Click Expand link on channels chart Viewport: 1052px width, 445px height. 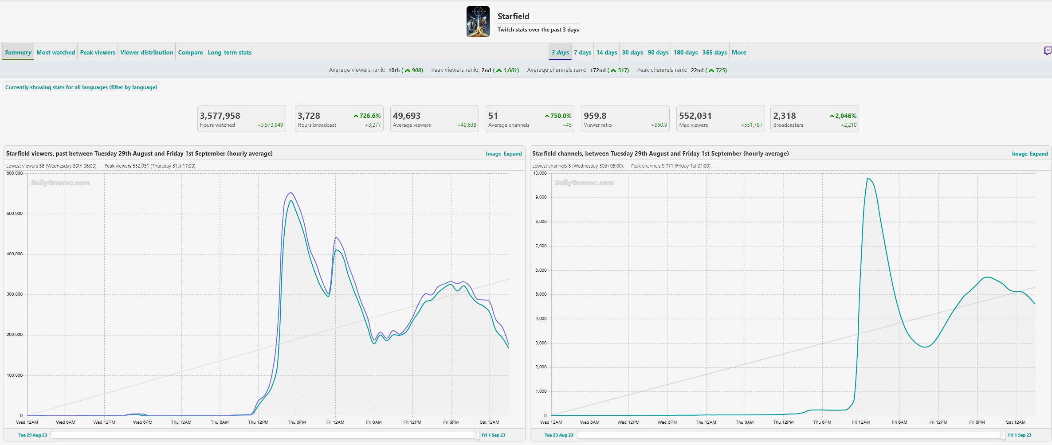[1039, 154]
